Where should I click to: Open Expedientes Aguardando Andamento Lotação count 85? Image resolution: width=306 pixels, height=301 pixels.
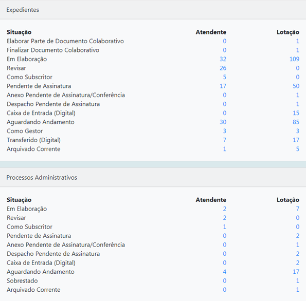(x=296, y=122)
